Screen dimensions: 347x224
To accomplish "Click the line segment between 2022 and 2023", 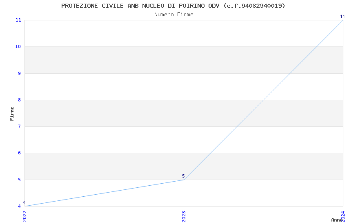I will click(x=104, y=193).
